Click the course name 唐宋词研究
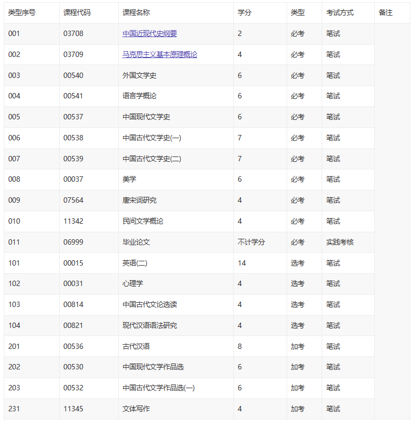Viewport: 413px width, 421px height. tap(139, 200)
